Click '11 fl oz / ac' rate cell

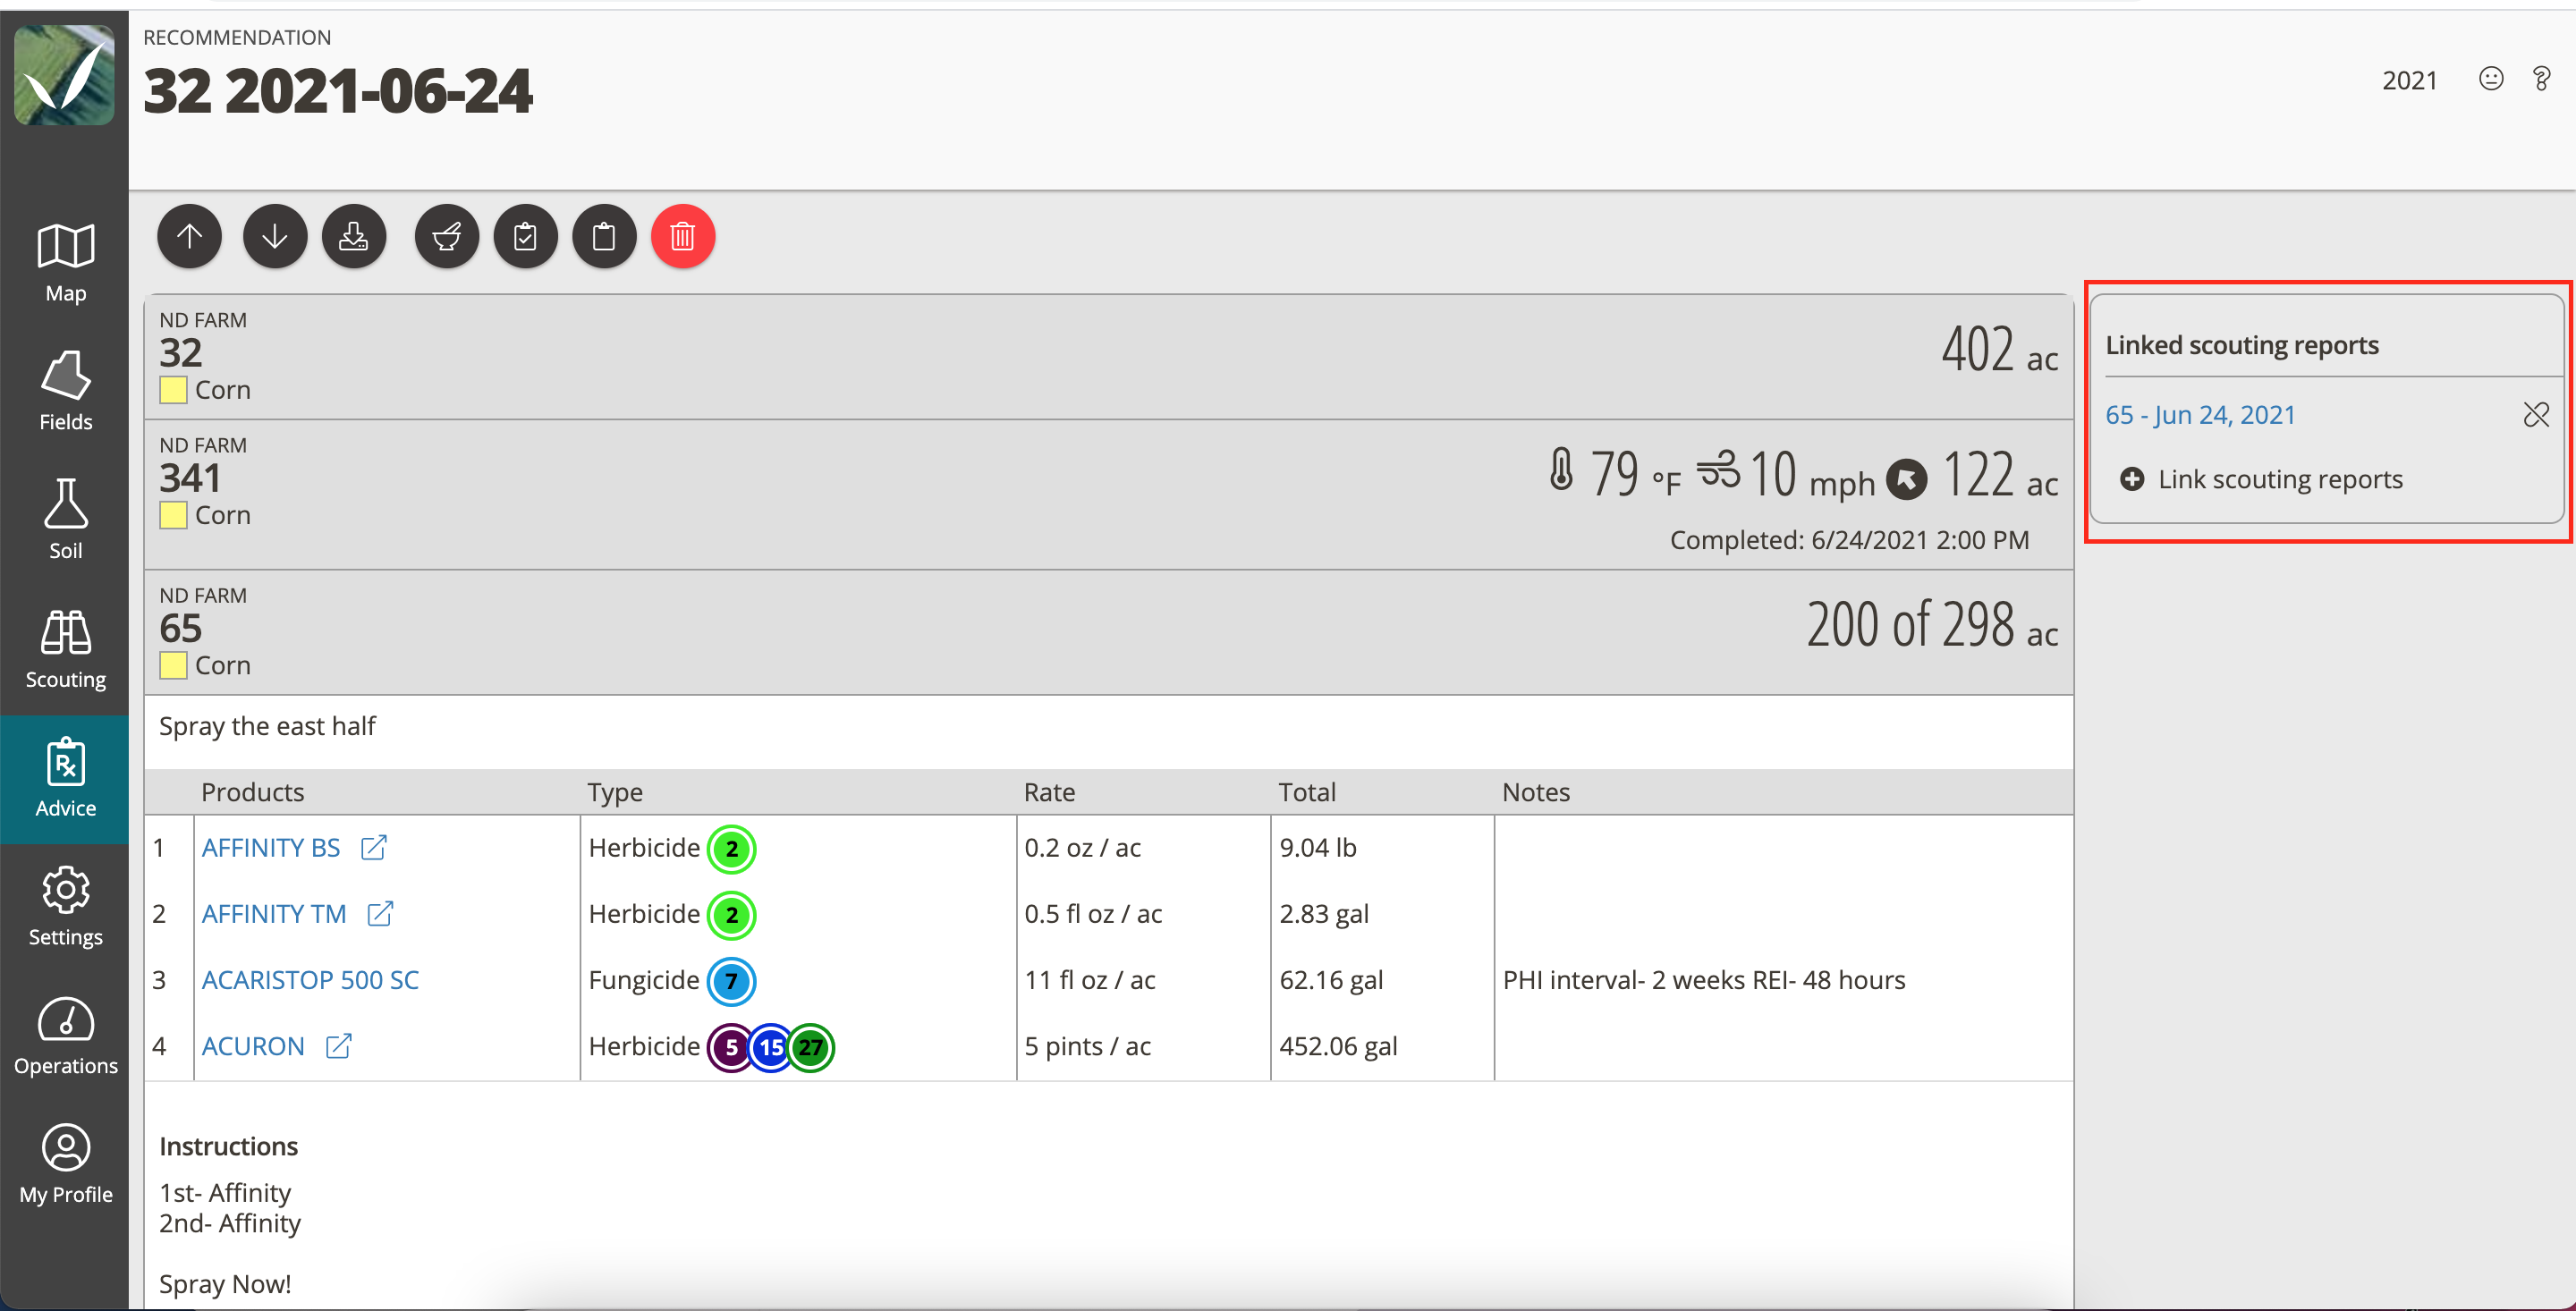[x=1090, y=980]
